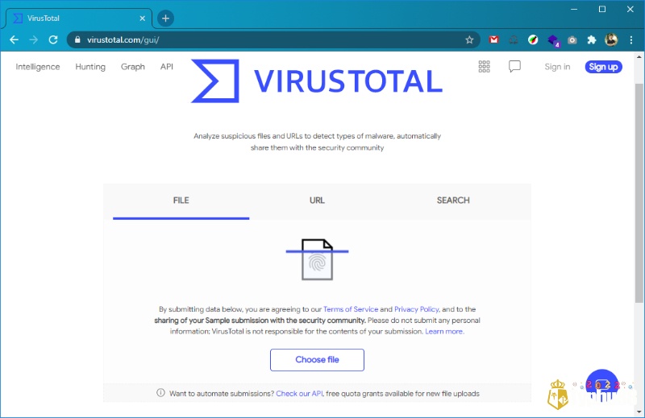
Task: Open Chrome's three-dot menu
Action: click(631, 40)
